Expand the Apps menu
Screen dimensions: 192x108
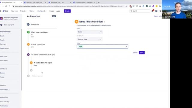pos(59,11)
